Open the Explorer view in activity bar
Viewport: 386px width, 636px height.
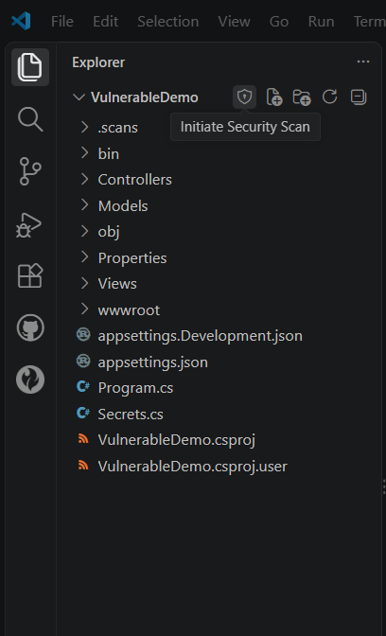pos(30,67)
